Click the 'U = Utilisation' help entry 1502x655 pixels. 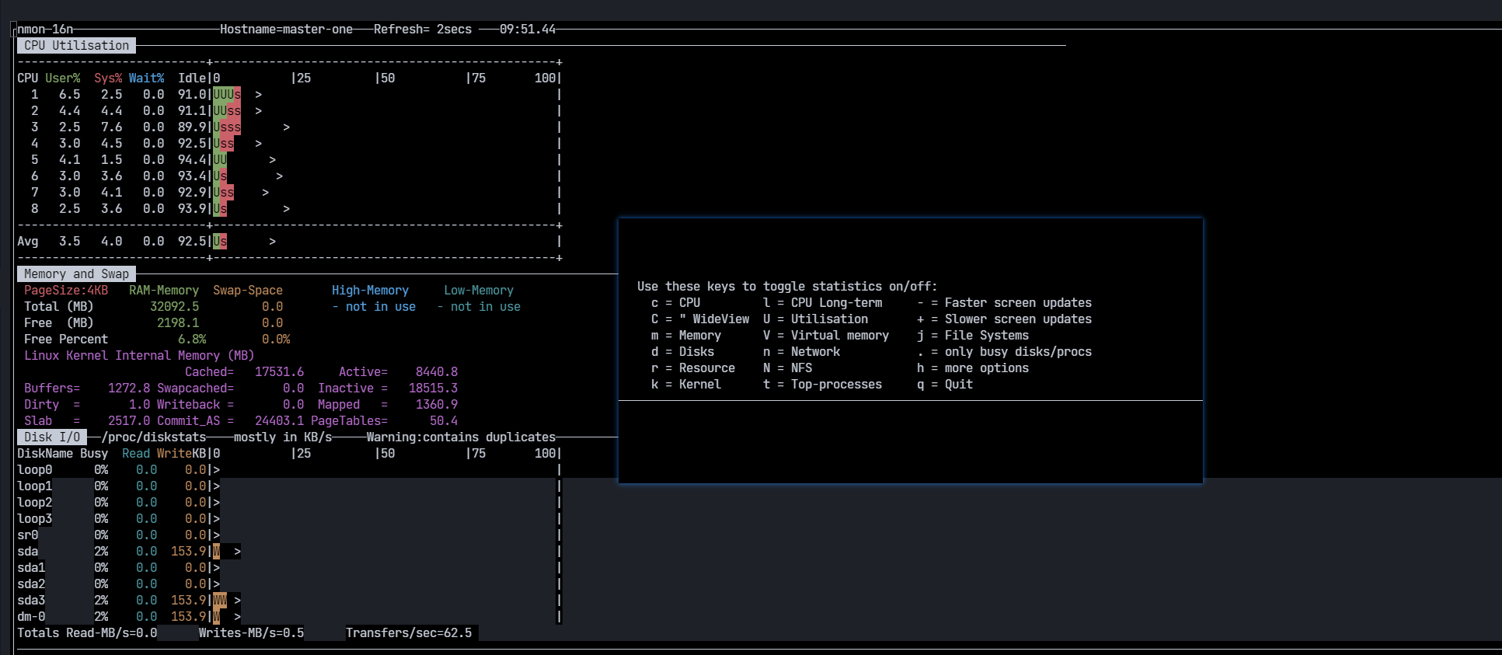tap(815, 319)
